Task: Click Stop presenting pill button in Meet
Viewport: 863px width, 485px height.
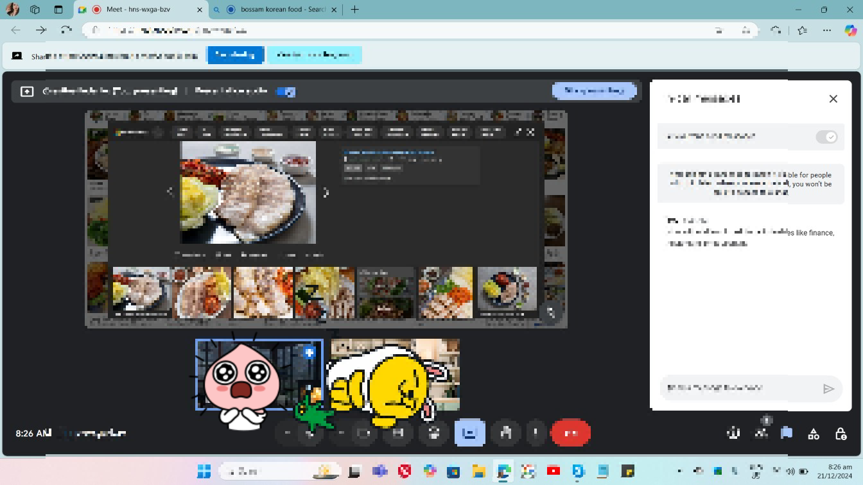Action: point(595,91)
